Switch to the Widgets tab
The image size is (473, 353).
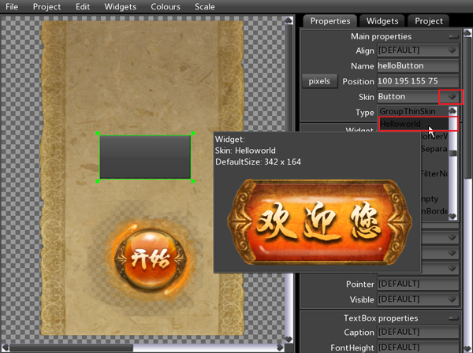pos(382,20)
